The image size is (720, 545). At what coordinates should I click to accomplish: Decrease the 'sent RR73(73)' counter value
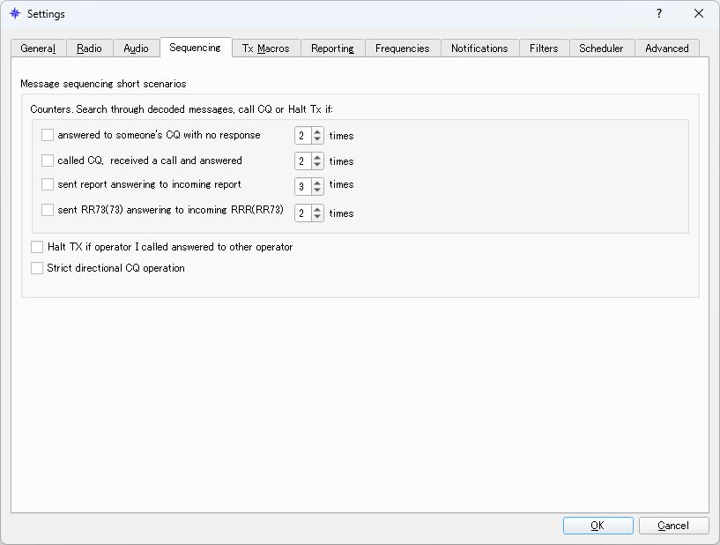coord(315,217)
